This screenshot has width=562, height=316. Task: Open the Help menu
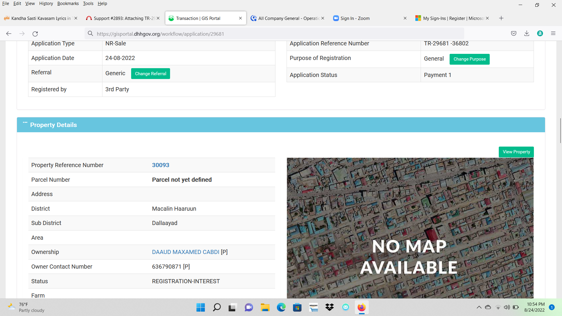[102, 4]
